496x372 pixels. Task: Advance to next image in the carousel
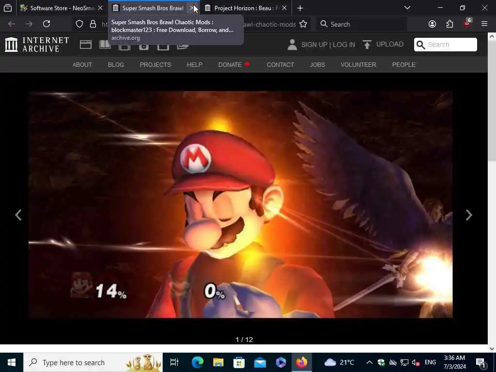469,215
